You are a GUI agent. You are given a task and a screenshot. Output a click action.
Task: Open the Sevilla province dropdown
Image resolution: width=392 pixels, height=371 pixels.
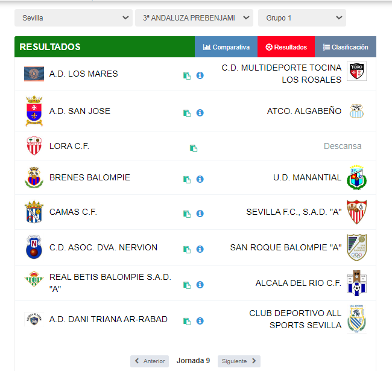pyautogui.click(x=73, y=18)
